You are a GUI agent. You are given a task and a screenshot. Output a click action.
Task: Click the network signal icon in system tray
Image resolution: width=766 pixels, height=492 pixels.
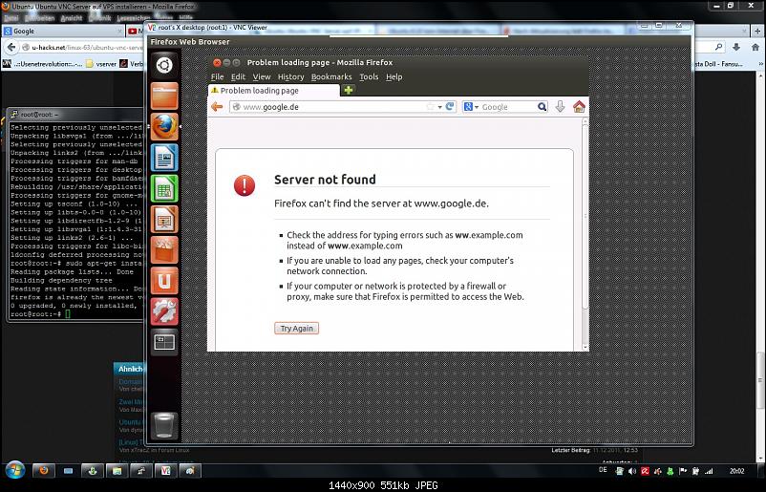pos(709,471)
